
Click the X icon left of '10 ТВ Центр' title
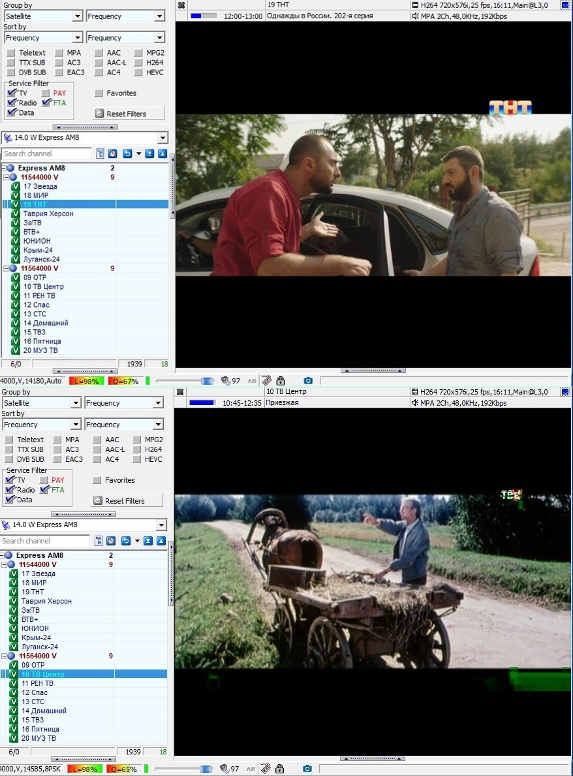point(180,392)
